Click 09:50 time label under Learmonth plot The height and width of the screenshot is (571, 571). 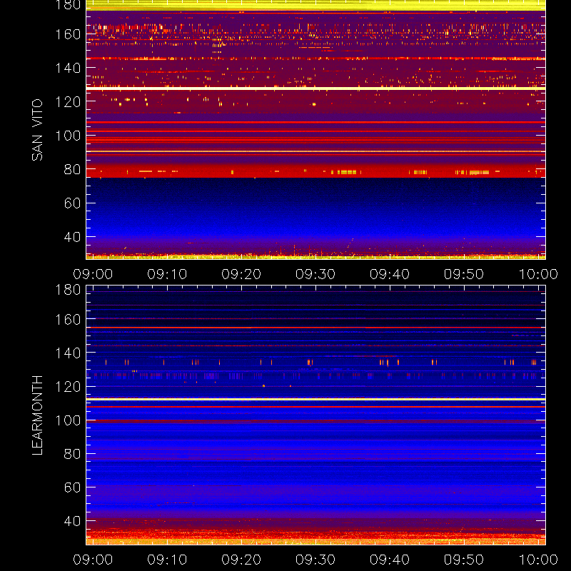[464, 560]
